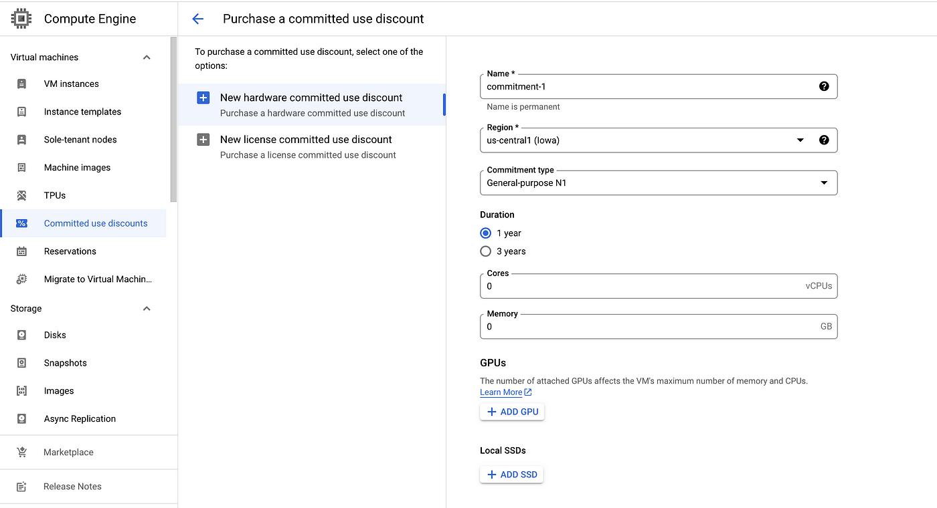This screenshot has height=508, width=937.
Task: Click the Committed use discounts percent icon
Action: click(21, 223)
